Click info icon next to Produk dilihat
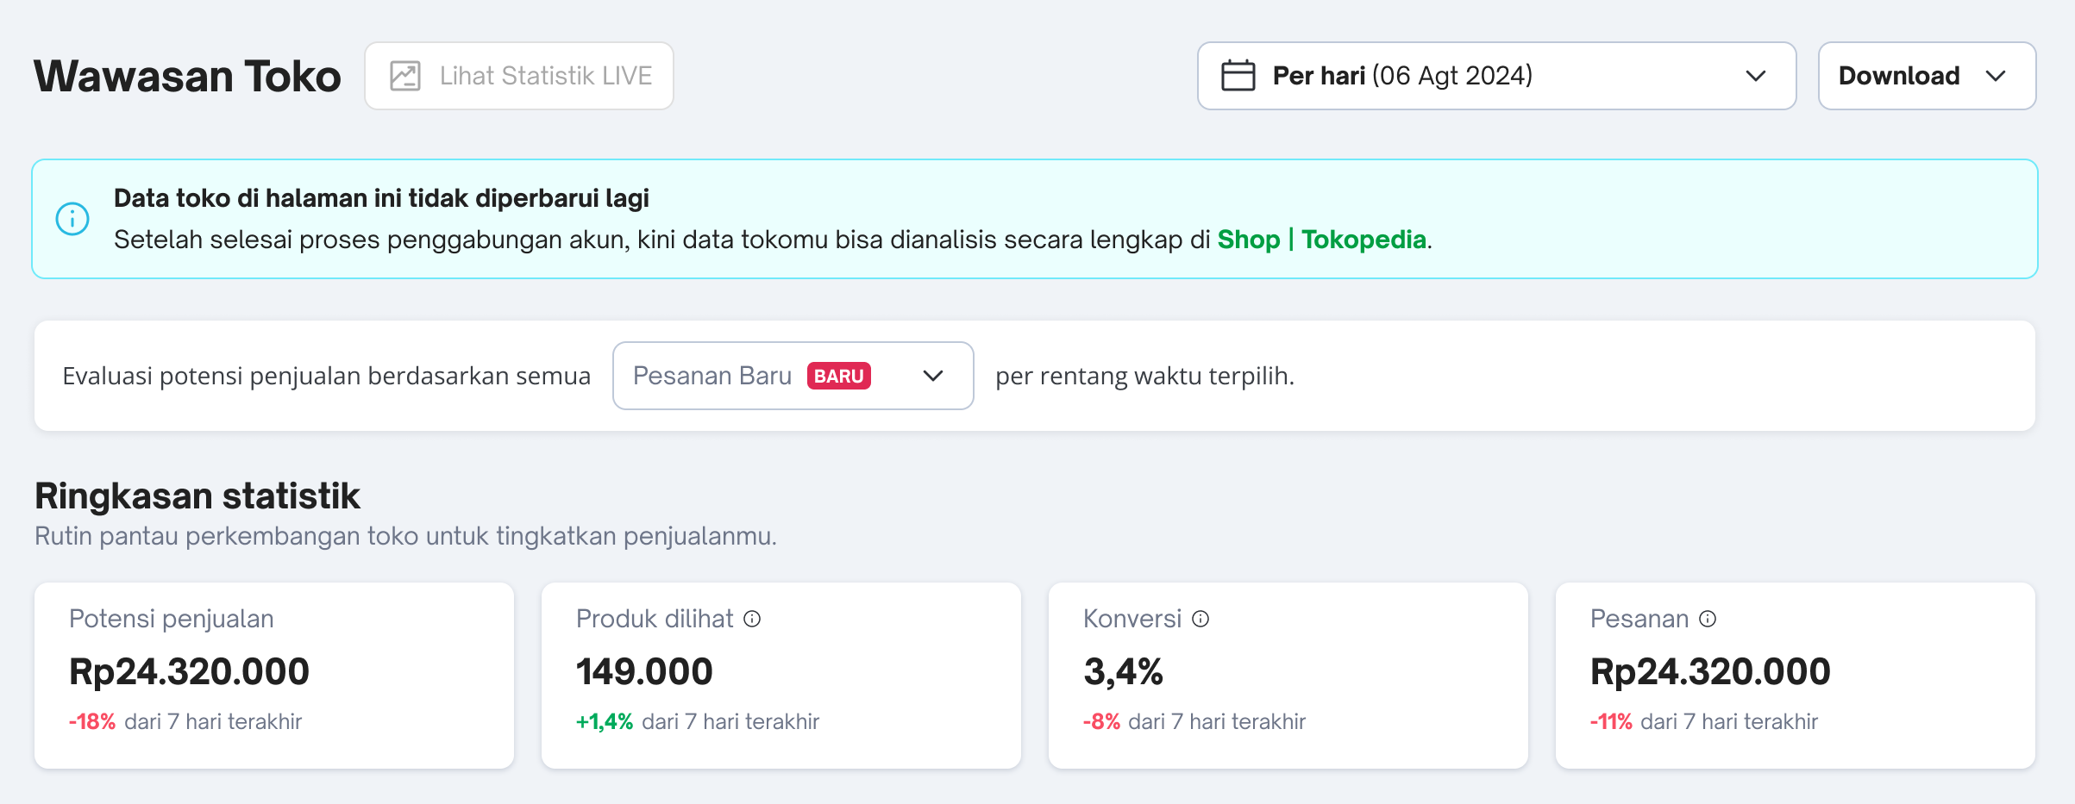Screen dimensions: 2075x804 click(x=752, y=619)
